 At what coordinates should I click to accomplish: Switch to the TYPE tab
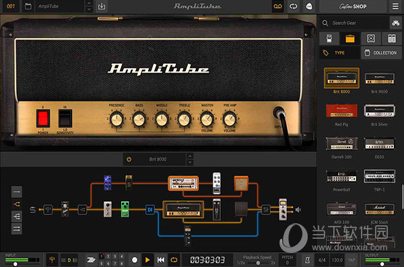pos(339,52)
